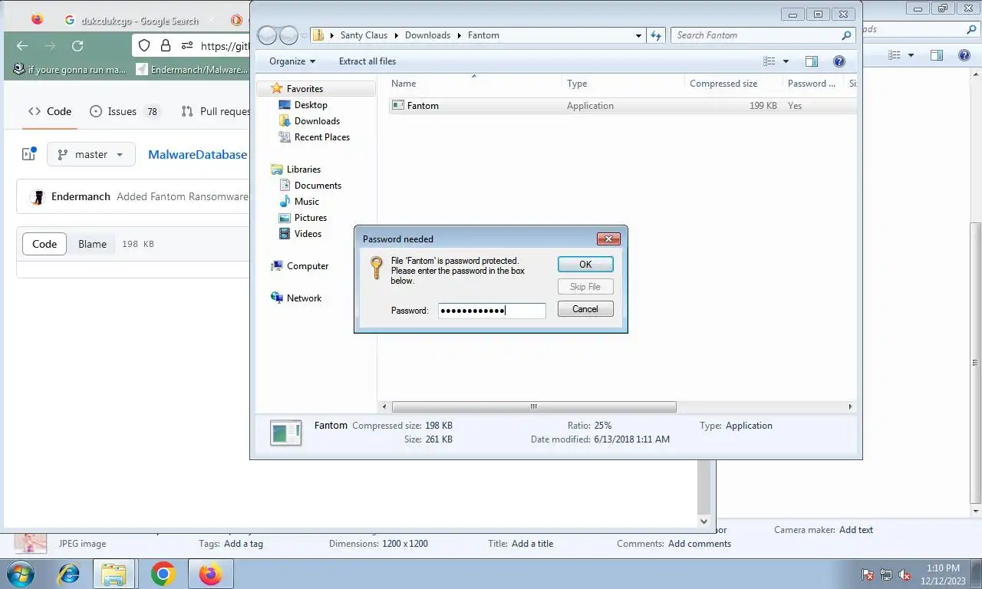Click the Firefox shield tracking protection icon
This screenshot has width=982, height=589.
pyautogui.click(x=144, y=46)
